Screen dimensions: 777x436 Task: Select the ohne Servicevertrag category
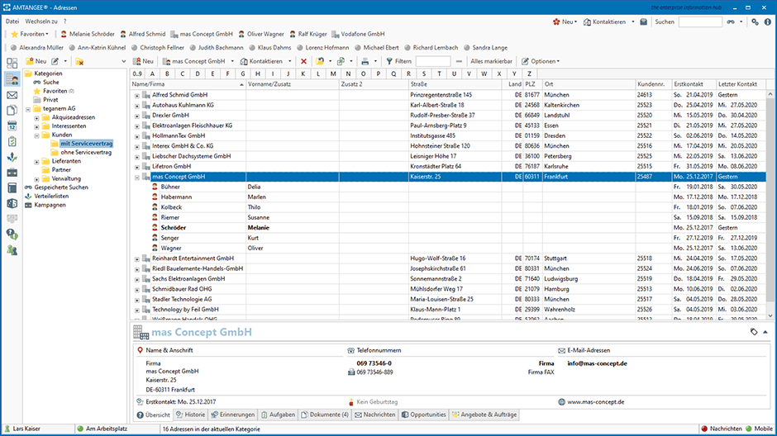coord(86,152)
